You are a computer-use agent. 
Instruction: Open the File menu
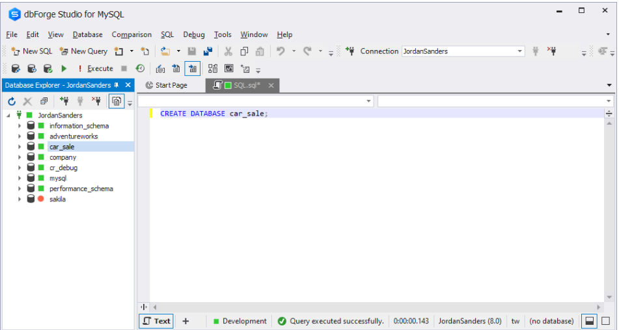[12, 34]
